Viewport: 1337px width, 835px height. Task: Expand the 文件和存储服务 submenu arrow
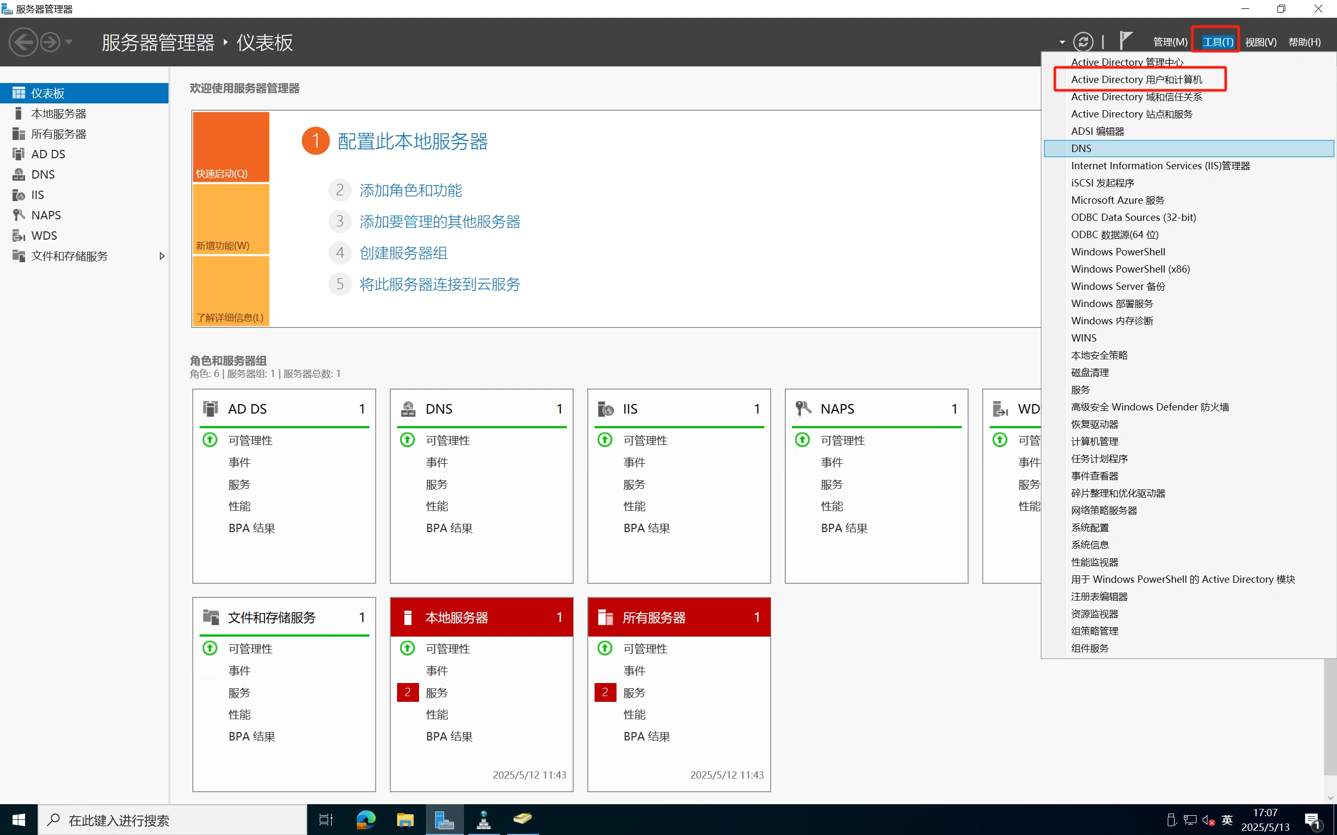(x=161, y=256)
